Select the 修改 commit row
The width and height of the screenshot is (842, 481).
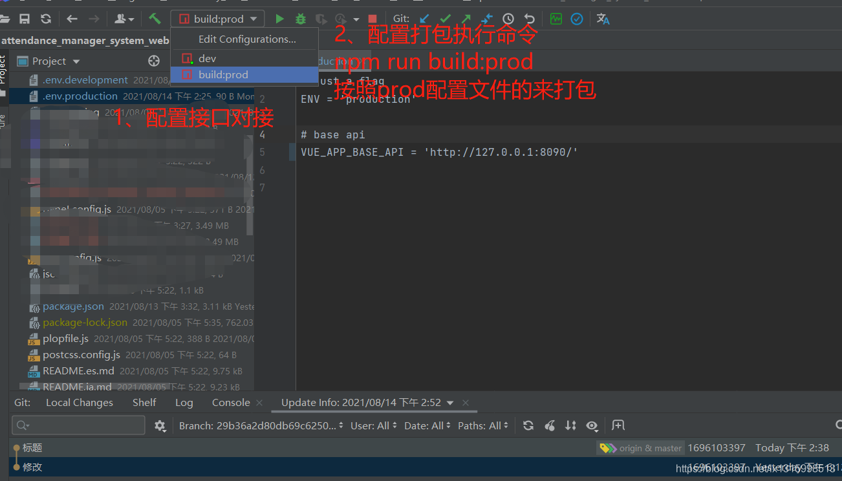coord(427,467)
